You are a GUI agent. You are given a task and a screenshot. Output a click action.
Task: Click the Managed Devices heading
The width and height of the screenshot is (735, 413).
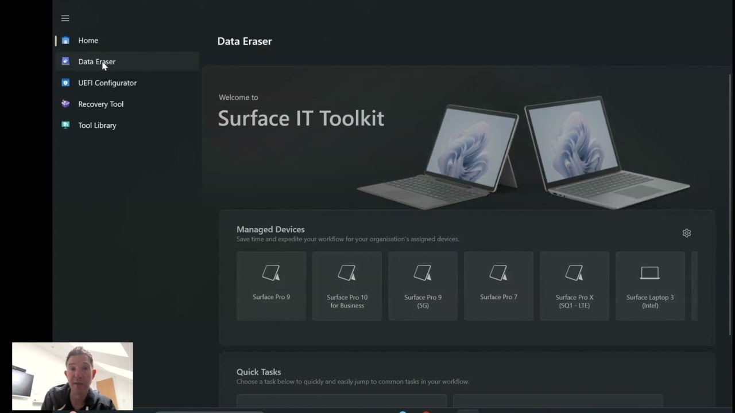point(270,229)
